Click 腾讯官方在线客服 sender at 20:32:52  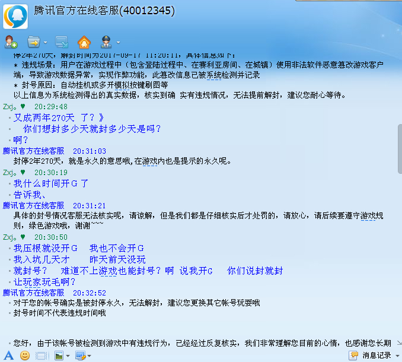(x=34, y=293)
